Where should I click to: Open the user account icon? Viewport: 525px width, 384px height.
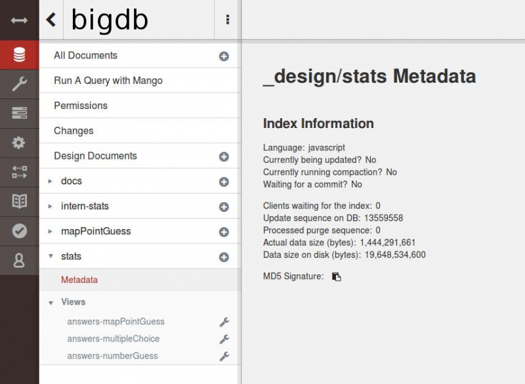point(19,261)
